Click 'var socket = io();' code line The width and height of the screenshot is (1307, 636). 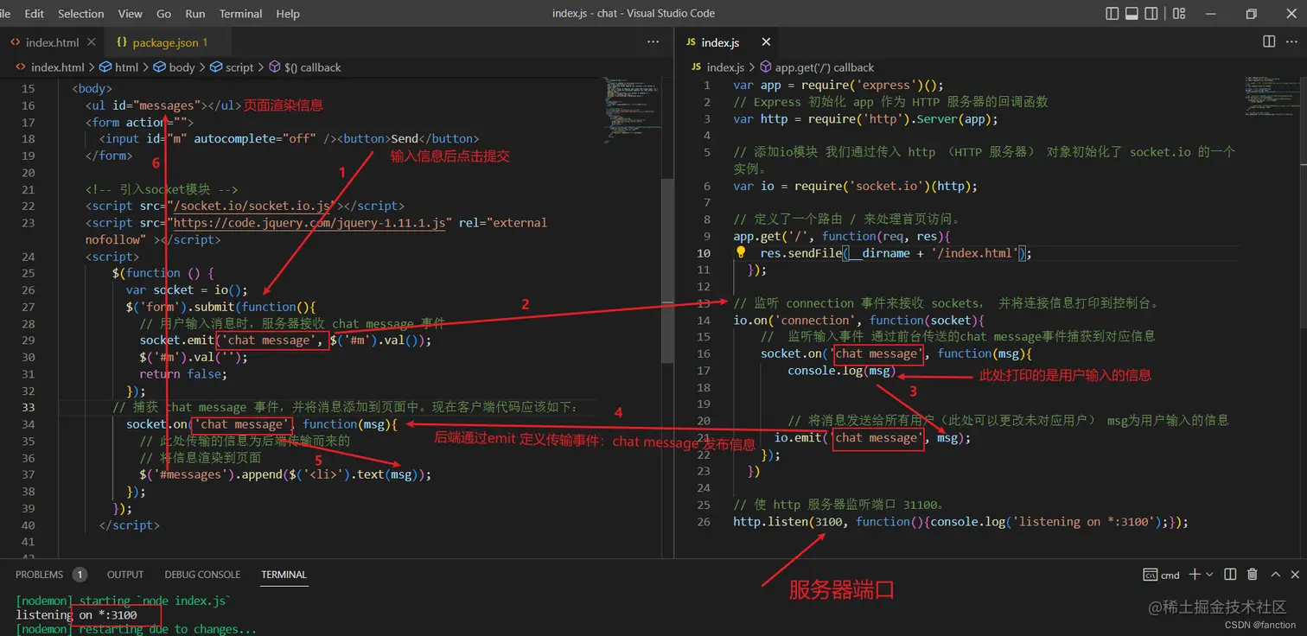click(x=187, y=290)
